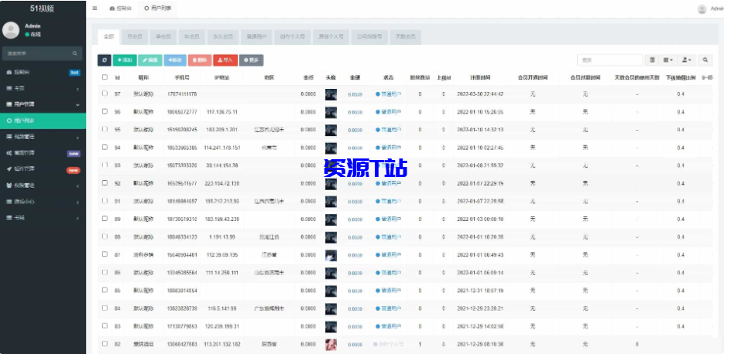The image size is (731, 354).
Task: Toggle the sidebar with the hamburger icon
Action: [x=95, y=8]
